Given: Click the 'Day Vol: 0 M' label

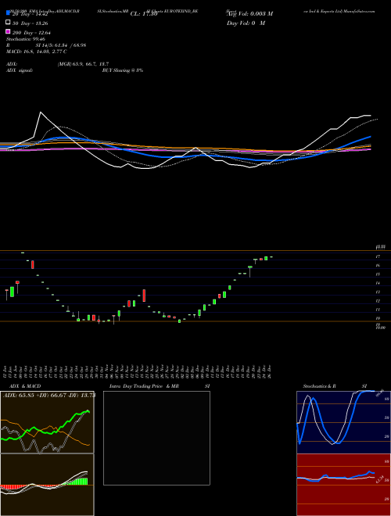Looking at the screenshot, I should (246, 23).
